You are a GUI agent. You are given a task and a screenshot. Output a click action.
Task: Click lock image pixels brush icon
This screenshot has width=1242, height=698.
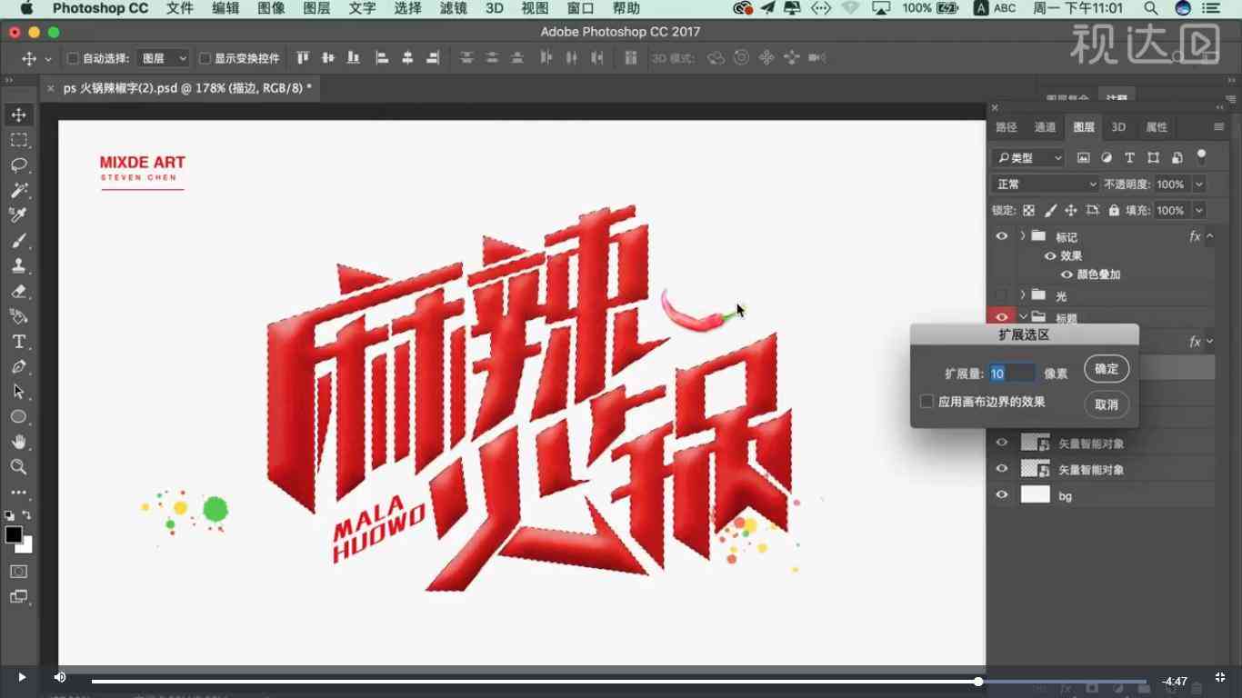coord(1050,210)
